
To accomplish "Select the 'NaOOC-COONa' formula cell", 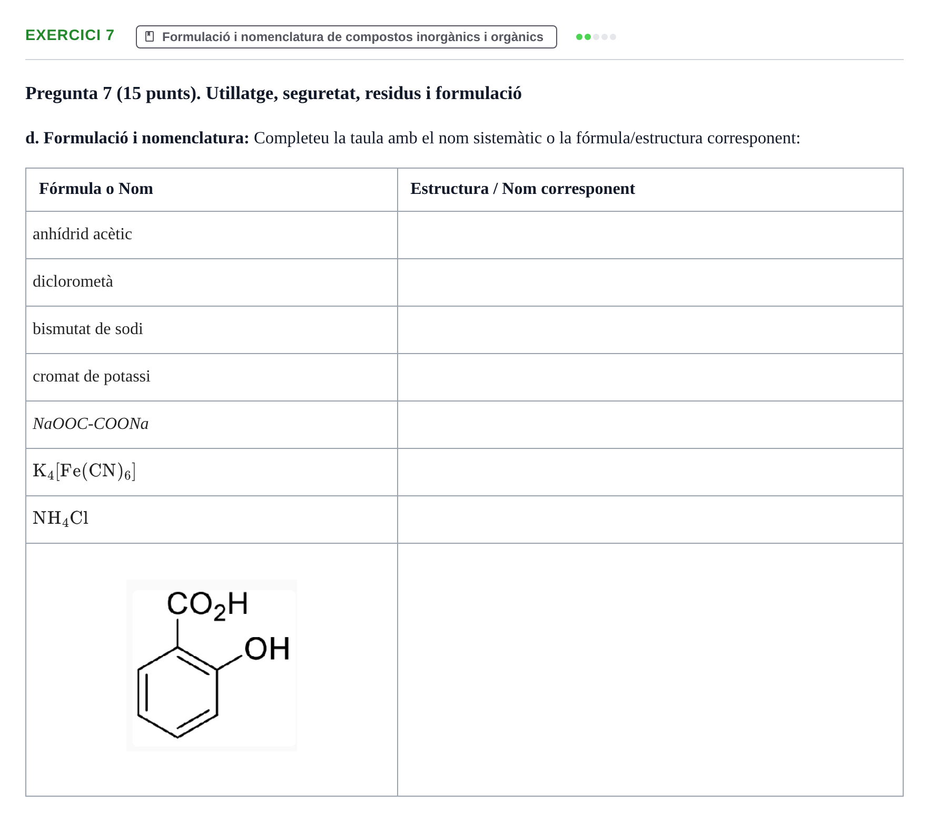I will [x=212, y=425].
